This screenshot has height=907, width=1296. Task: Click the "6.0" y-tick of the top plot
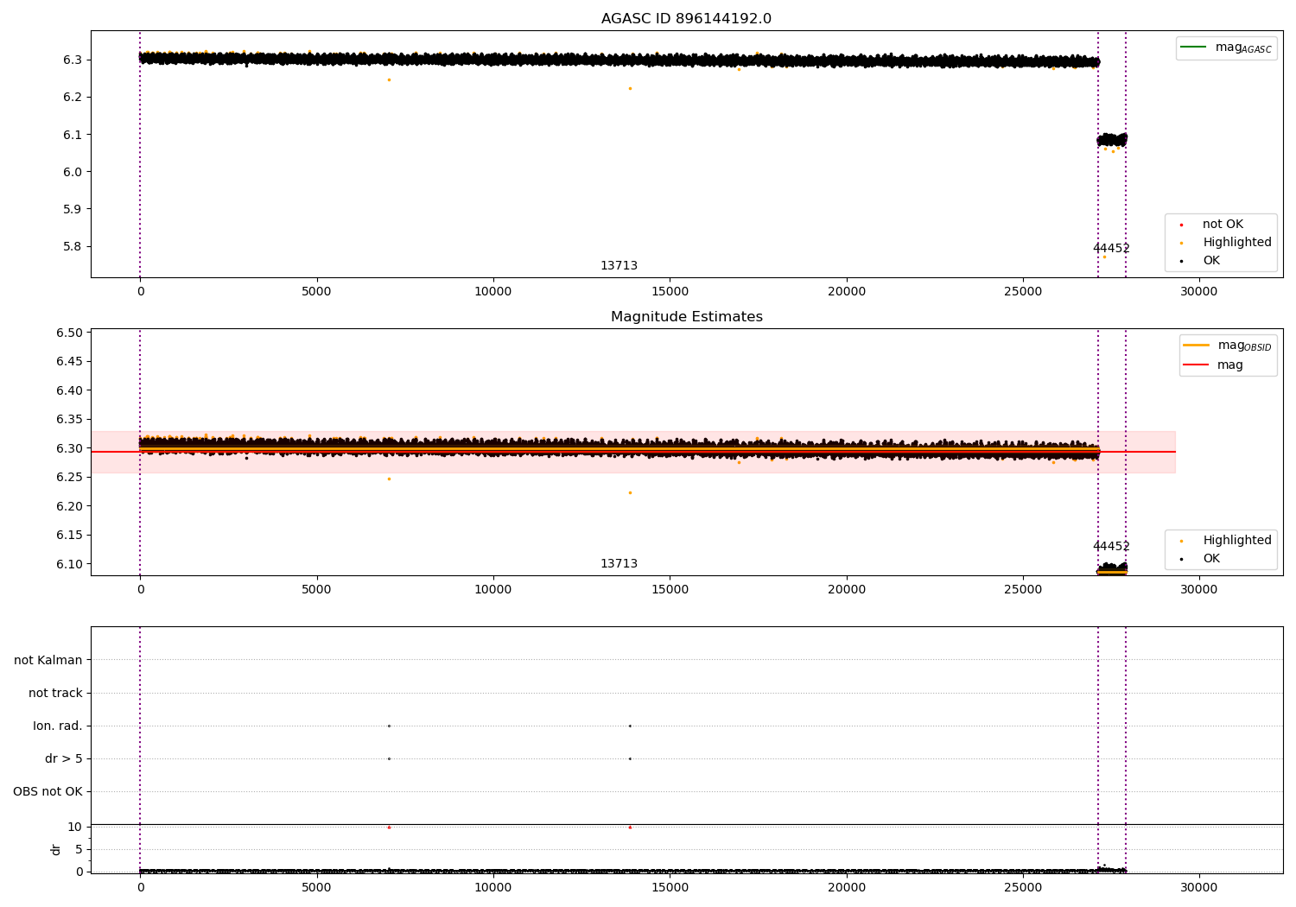tap(73, 172)
